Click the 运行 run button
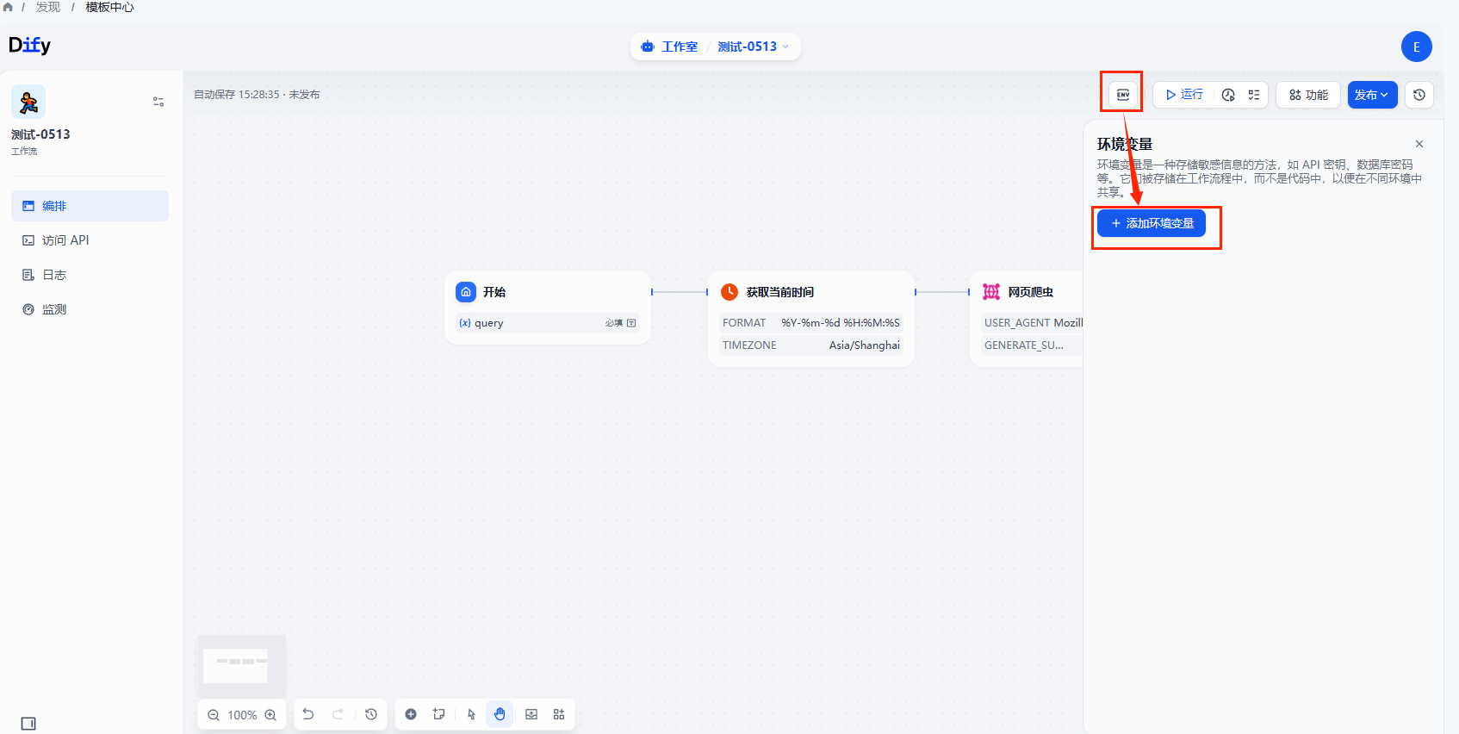Screen dimensions: 1459x734 [1184, 95]
